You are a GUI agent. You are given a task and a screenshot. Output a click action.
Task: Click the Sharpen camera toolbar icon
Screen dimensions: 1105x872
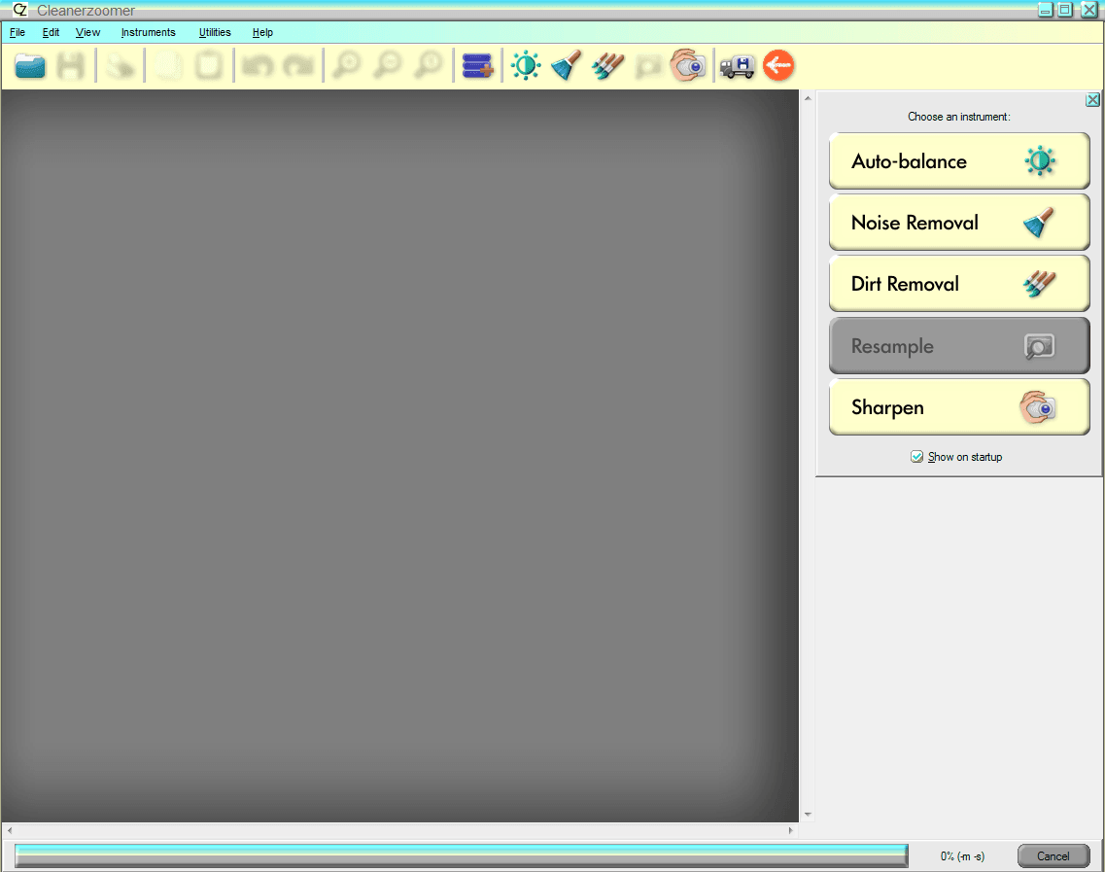(688, 66)
